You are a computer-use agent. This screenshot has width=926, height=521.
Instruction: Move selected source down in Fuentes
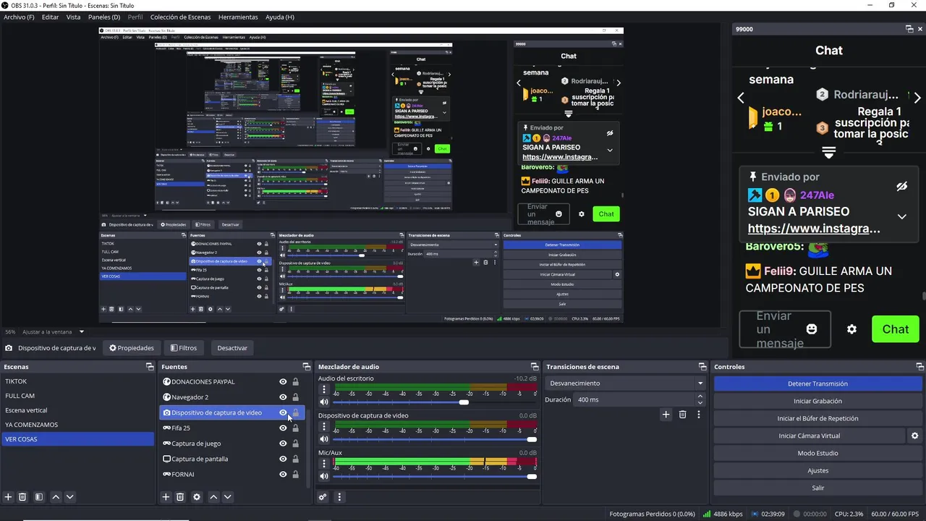pyautogui.click(x=228, y=497)
